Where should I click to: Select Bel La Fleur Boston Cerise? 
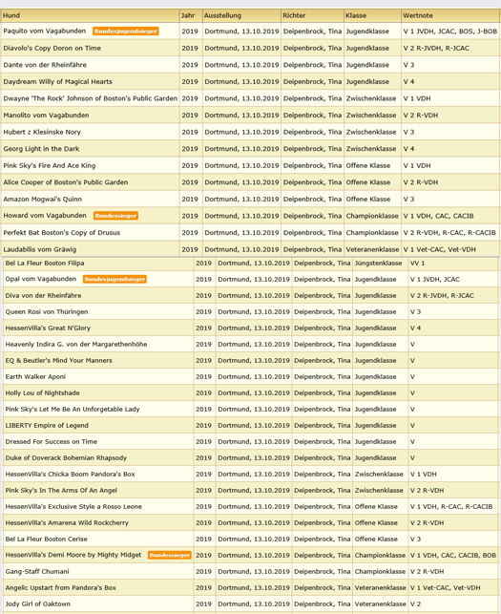[x=46, y=540]
